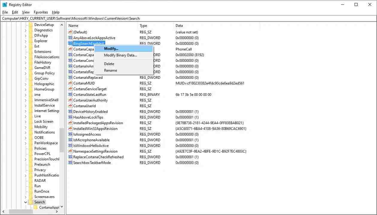Click the folder icon of the Privacy key
This screenshot has height=215, width=377.
[31, 170]
